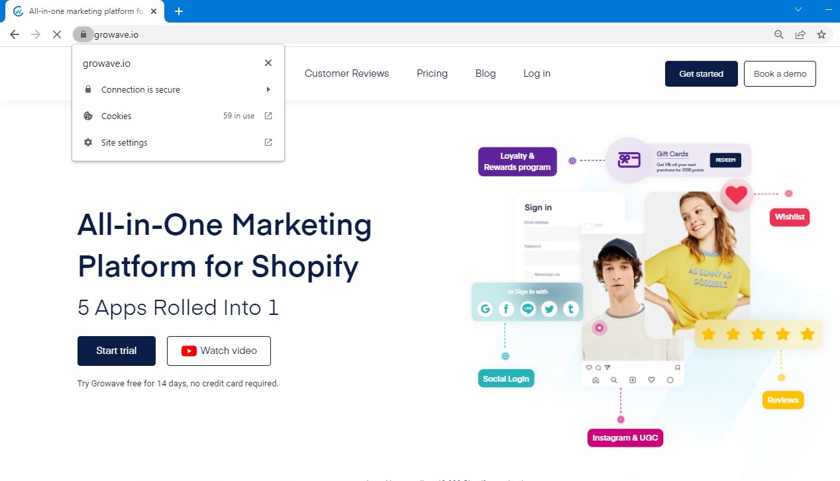Click the REDEEM button on gift card

point(725,160)
